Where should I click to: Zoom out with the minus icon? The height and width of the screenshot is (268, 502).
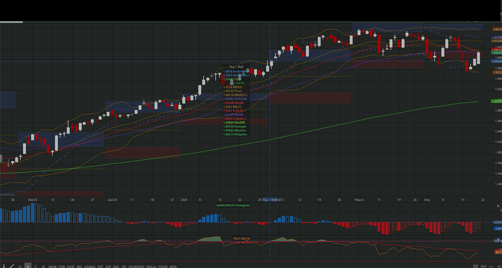pyautogui.click(x=491, y=266)
